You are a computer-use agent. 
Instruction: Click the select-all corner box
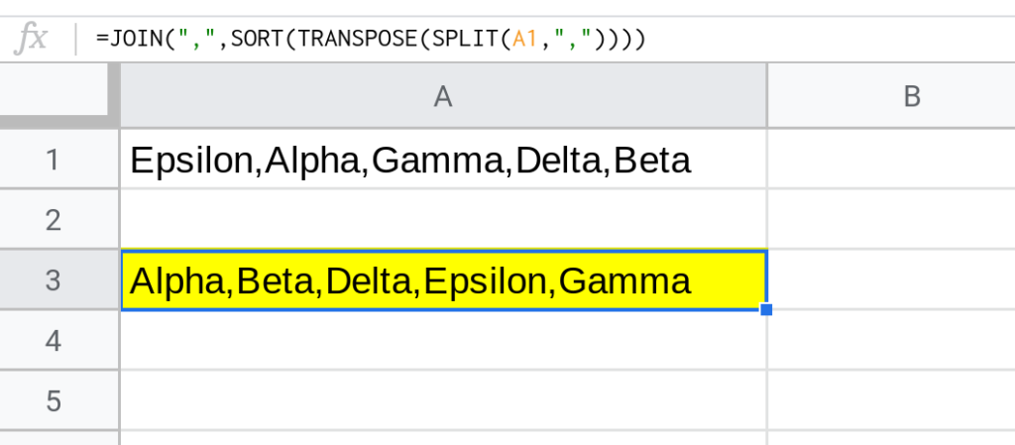[x=54, y=88]
